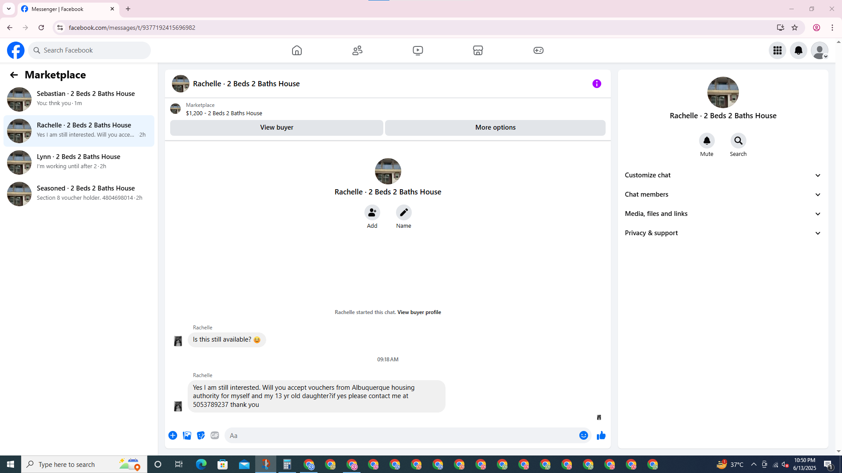Expand Chat members section
Viewport: 842px width, 473px height.
(723, 194)
